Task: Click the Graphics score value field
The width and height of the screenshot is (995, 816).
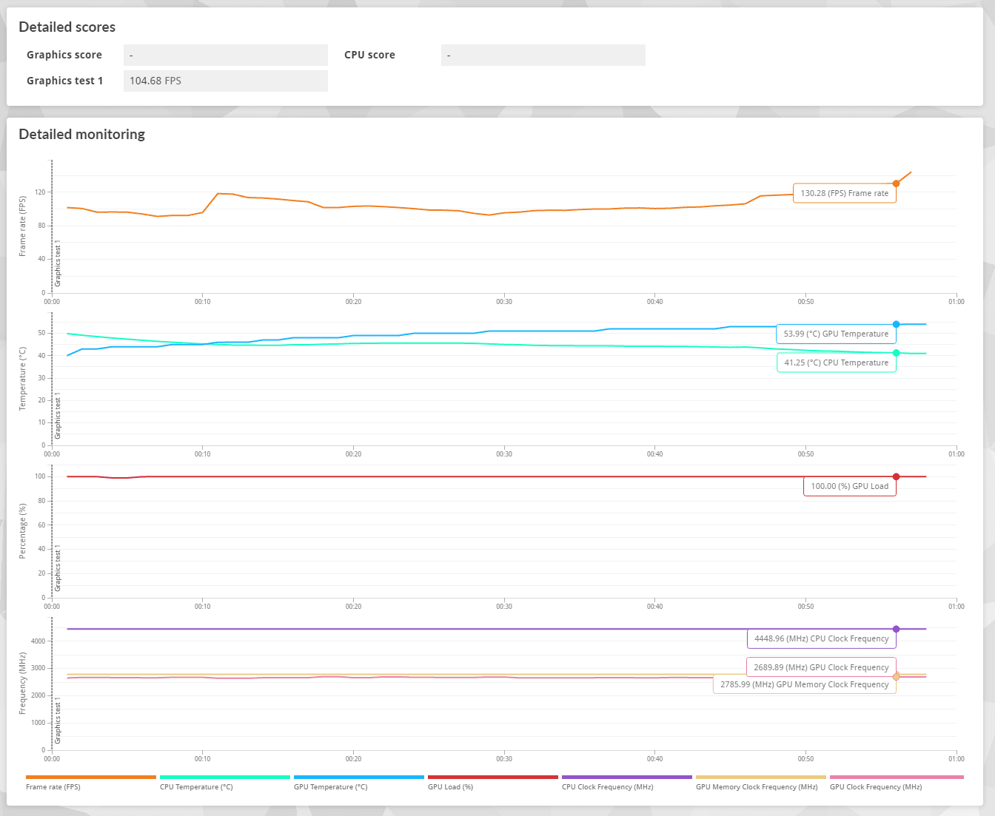Action: point(226,55)
